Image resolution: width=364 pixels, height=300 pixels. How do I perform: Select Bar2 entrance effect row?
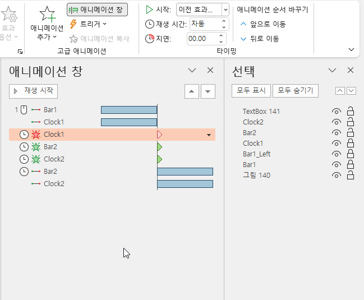point(112,147)
